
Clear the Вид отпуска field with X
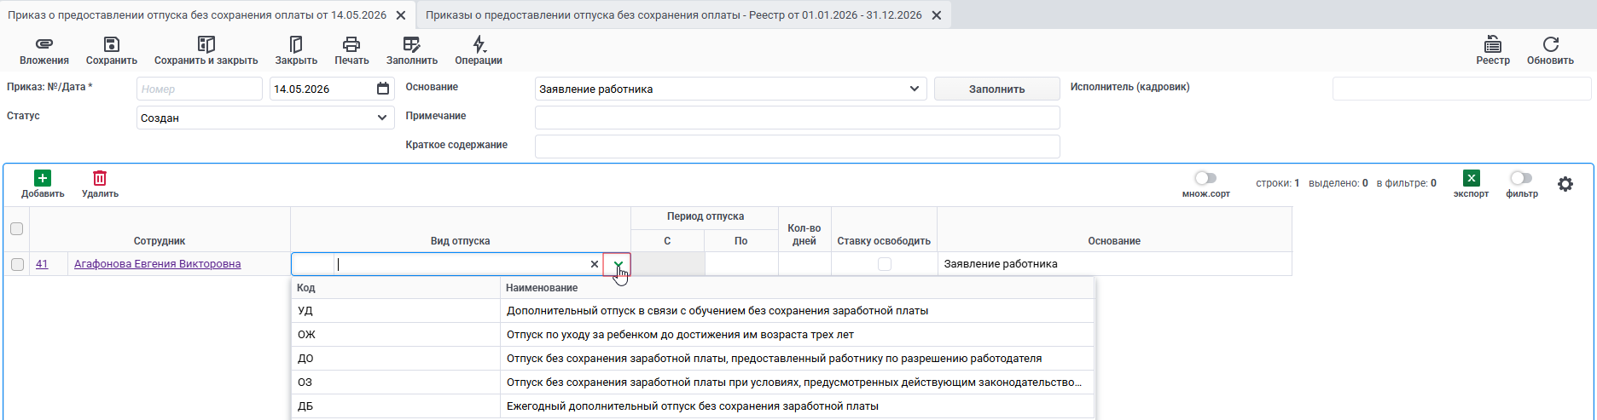[595, 264]
